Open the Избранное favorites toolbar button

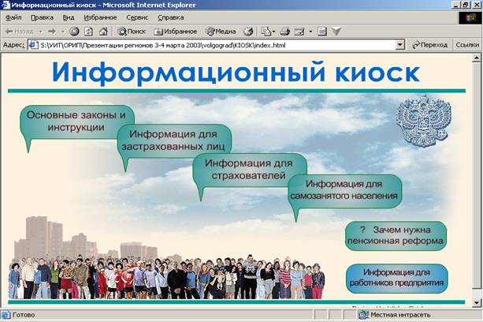point(176,32)
